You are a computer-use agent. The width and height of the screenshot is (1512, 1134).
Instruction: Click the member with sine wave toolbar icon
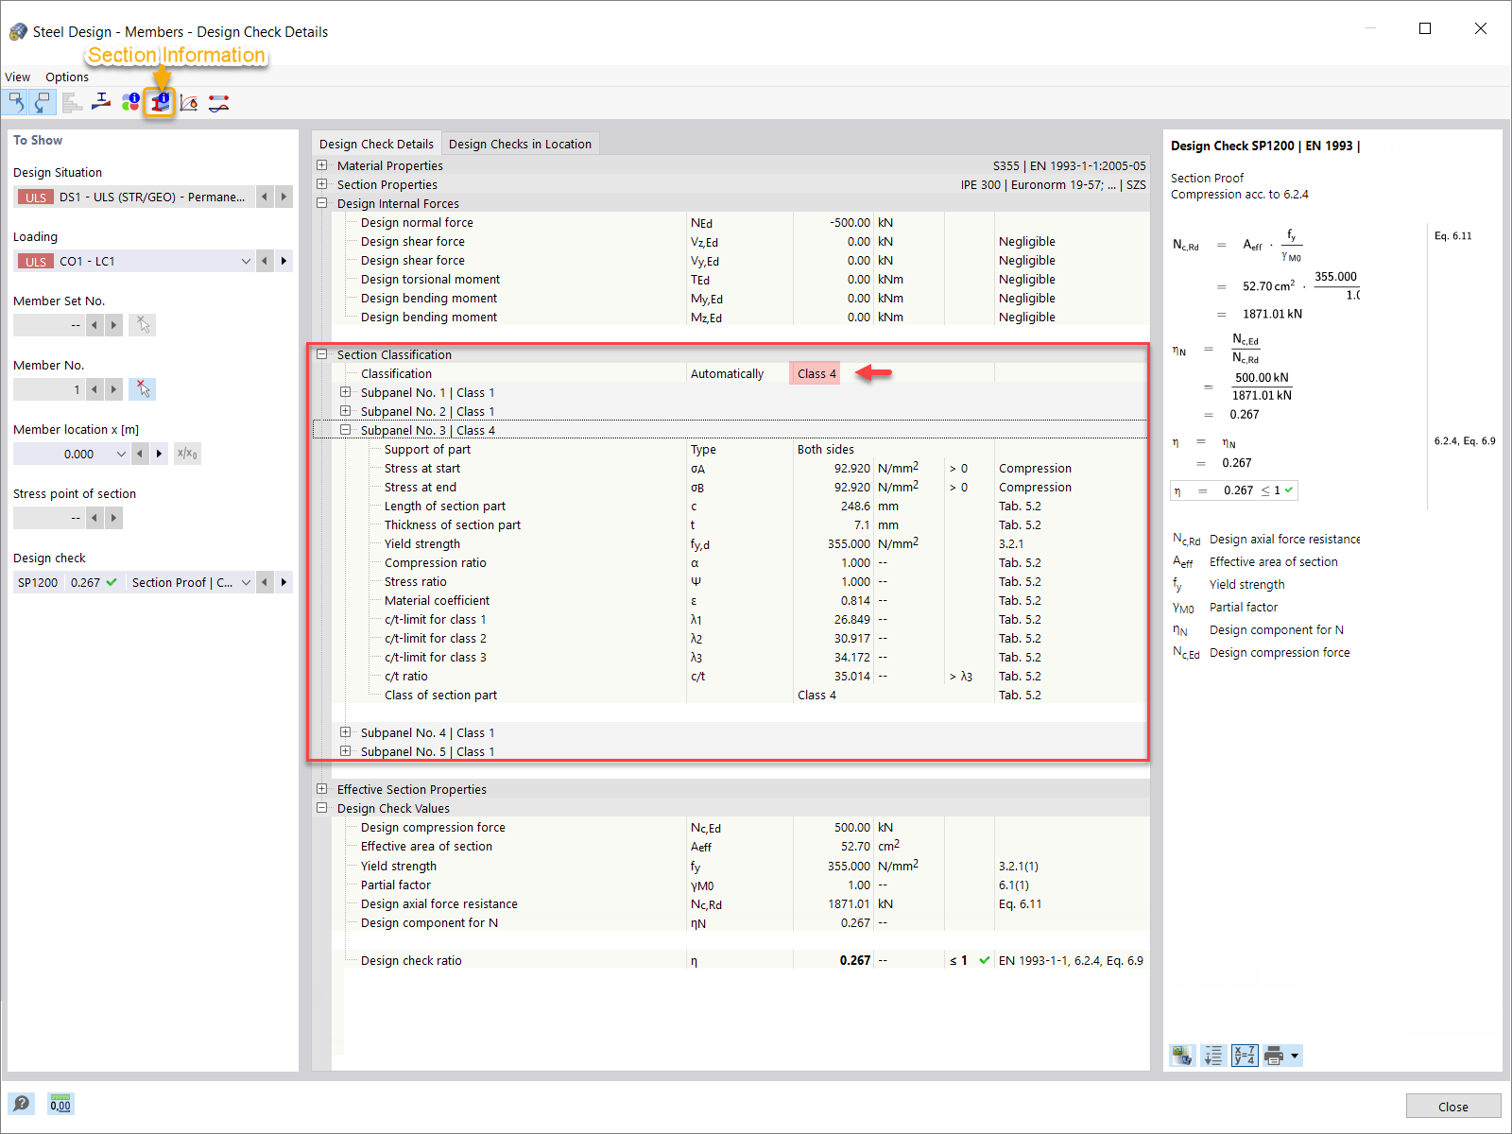[x=218, y=102]
